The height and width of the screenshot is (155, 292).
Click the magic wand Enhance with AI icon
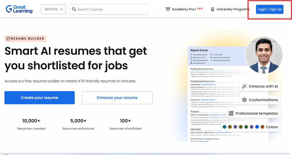[244, 86]
